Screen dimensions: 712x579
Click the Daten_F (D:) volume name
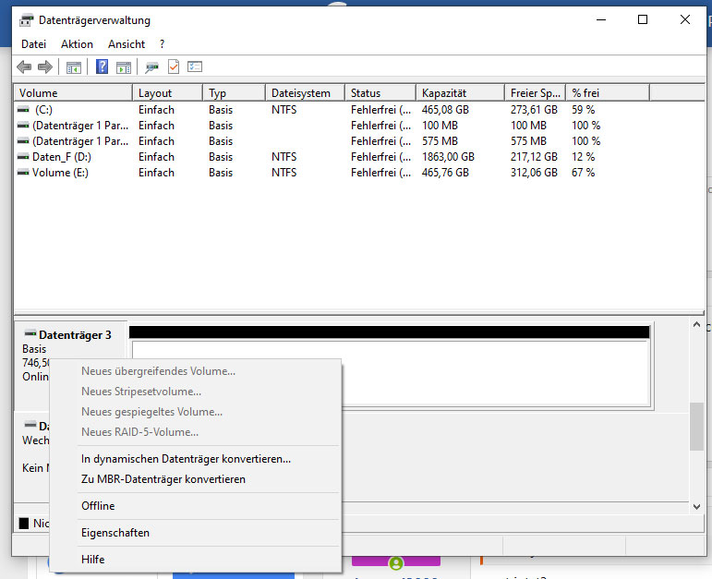(62, 157)
